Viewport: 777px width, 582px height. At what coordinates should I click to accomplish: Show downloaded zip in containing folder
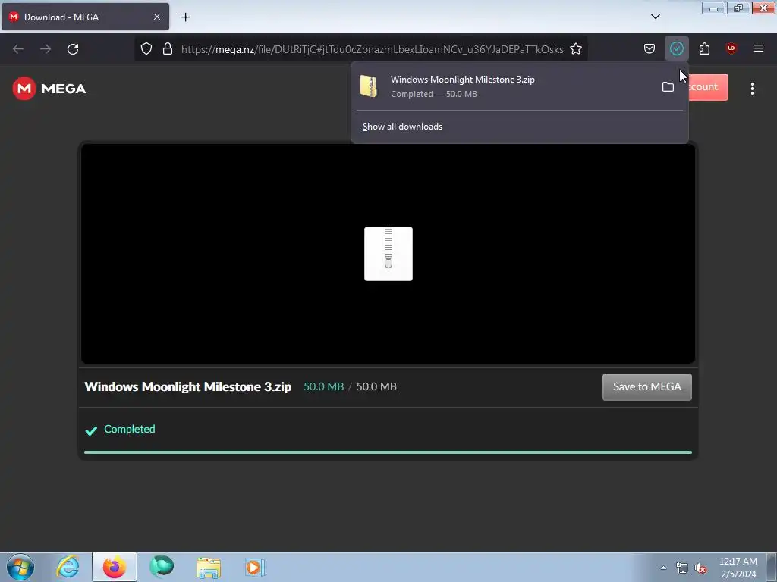click(x=668, y=87)
